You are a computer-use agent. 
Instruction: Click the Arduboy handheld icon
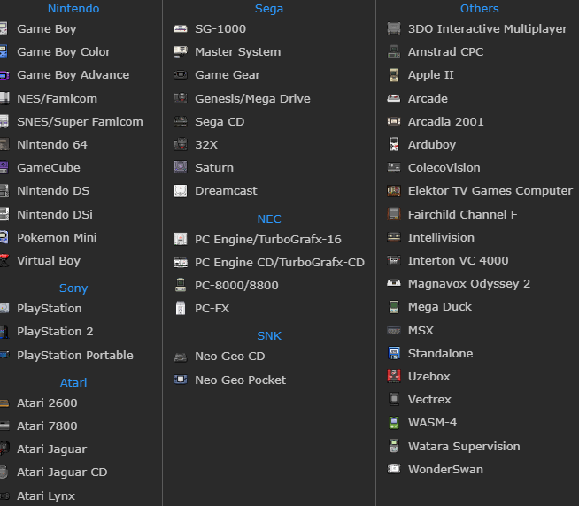click(394, 145)
